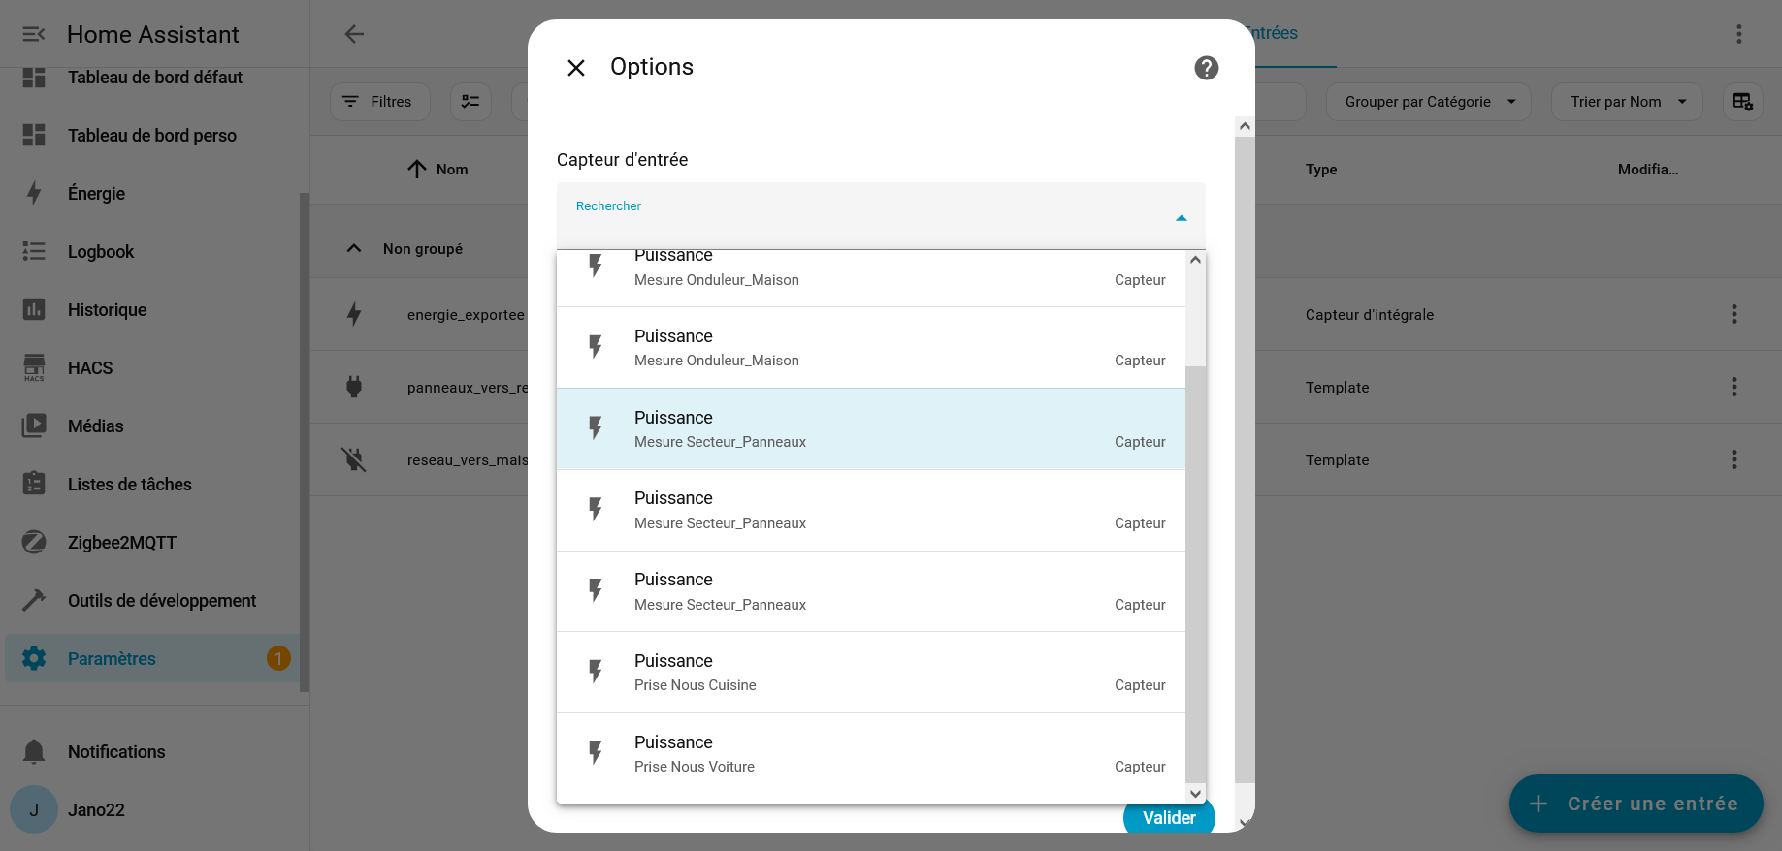Screen dimensions: 1782x851
Task: Open the Grouper par Catégorie dropdown
Action: point(1428,102)
